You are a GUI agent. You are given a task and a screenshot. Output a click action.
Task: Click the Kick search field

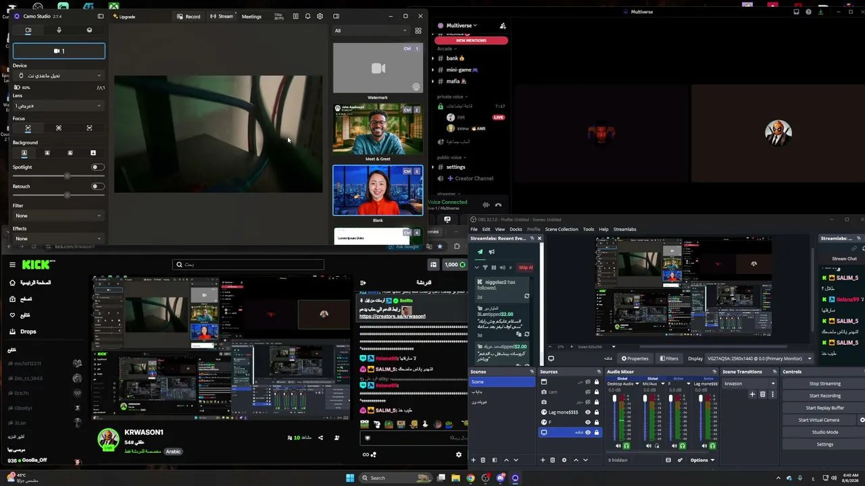point(248,265)
